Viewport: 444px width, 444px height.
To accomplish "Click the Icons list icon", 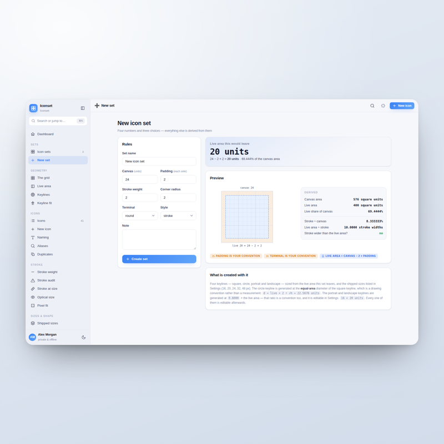I will (33, 220).
